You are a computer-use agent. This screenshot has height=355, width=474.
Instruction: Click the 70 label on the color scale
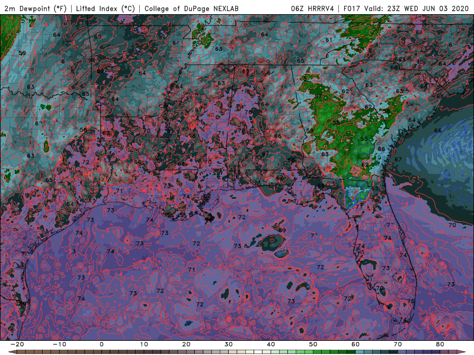click(398, 344)
